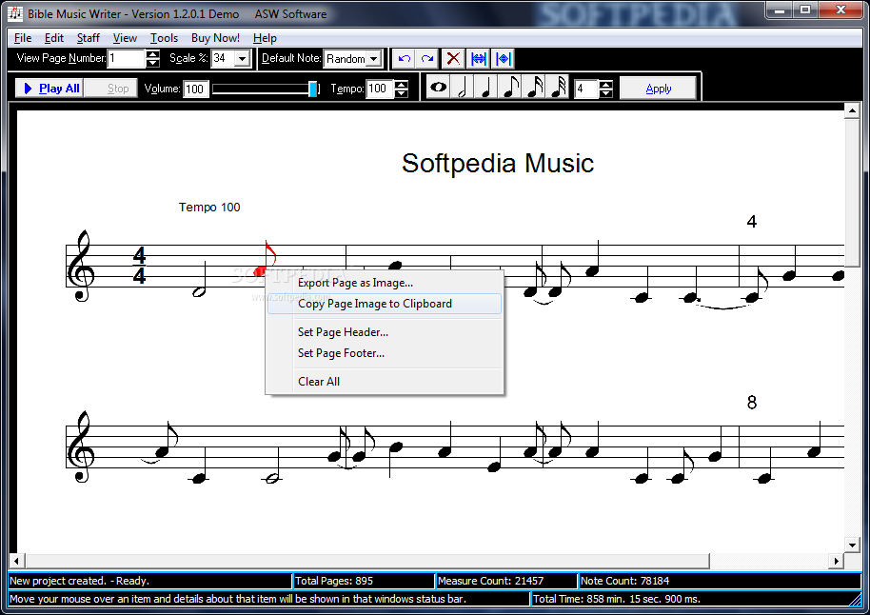The height and width of the screenshot is (615, 870).
Task: Click the horizontal scrollbar right arrow
Action: click(x=836, y=561)
